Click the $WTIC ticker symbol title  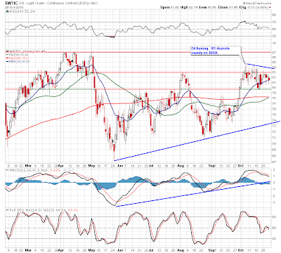(x=11, y=3)
